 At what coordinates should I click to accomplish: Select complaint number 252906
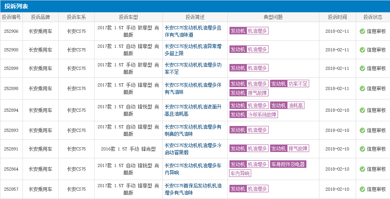pyautogui.click(x=11, y=31)
